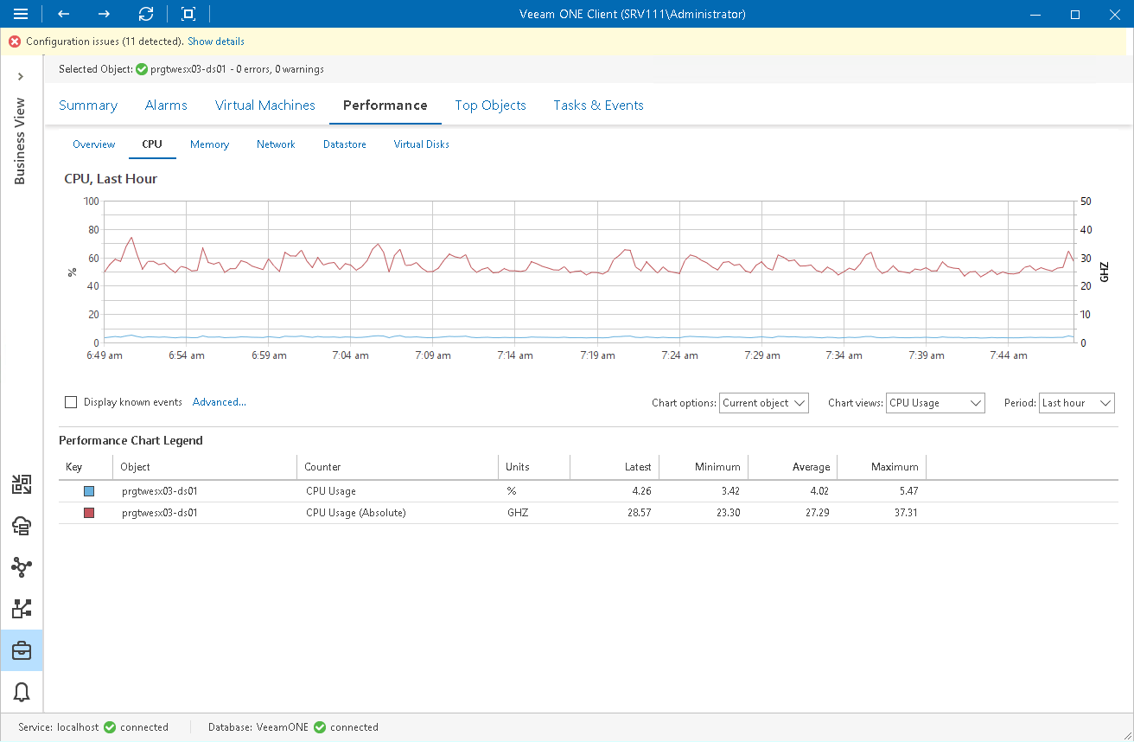
Task: Enable the Display known events checkbox
Action: [x=72, y=401]
